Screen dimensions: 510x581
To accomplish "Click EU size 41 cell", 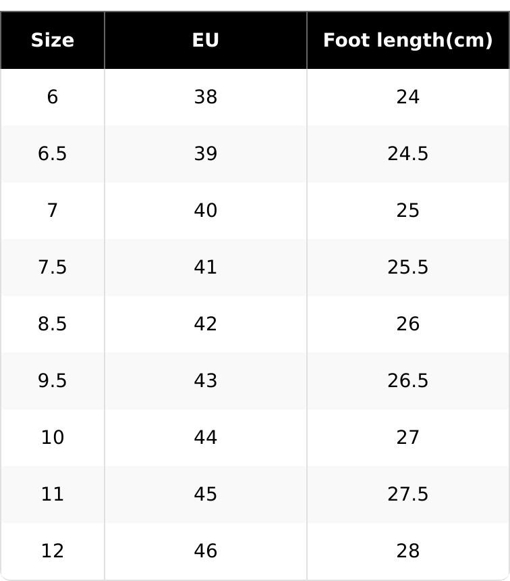I will [x=206, y=268].
